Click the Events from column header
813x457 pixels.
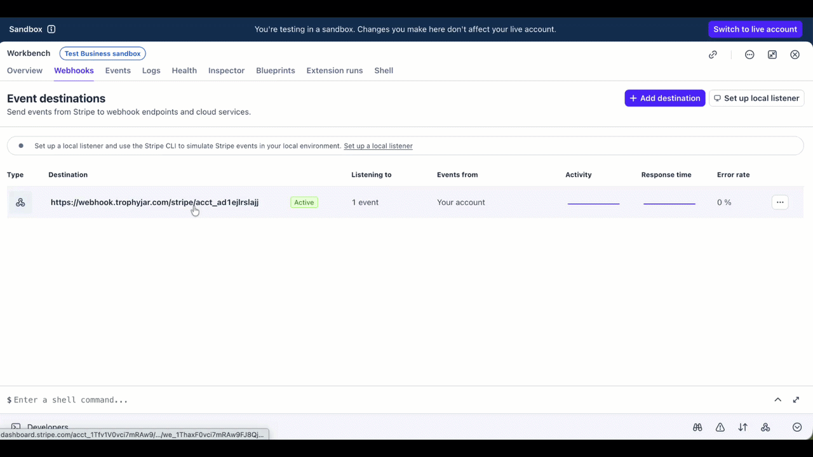457,175
